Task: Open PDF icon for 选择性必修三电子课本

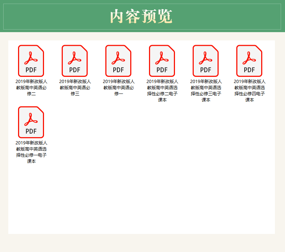Action: 206,61
